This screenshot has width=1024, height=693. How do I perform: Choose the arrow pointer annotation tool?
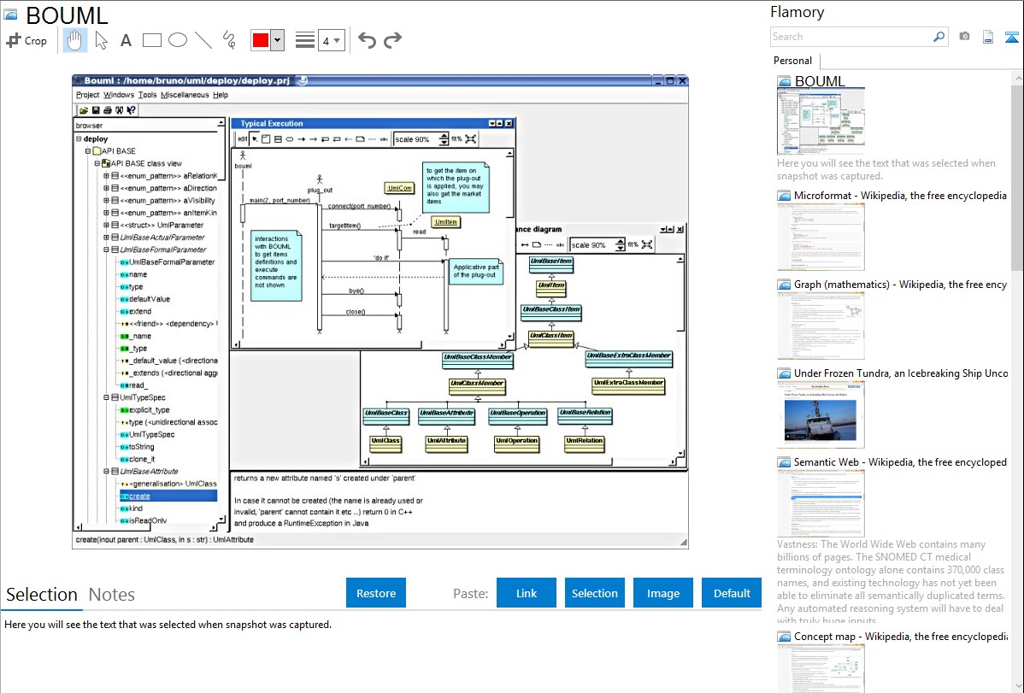101,40
